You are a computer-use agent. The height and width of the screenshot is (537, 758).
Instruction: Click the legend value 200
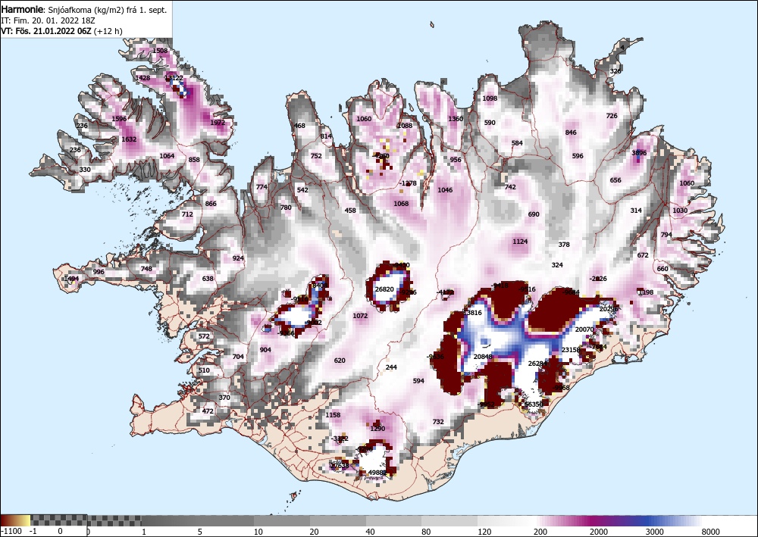[540, 532]
